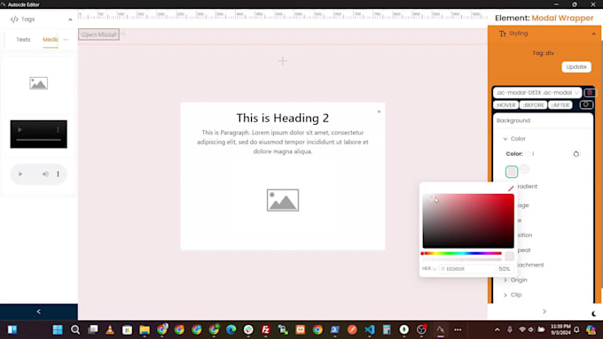Viewport: 603px width, 339px height.
Task: Select the image placeholder element in sidebar
Action: (x=38, y=83)
